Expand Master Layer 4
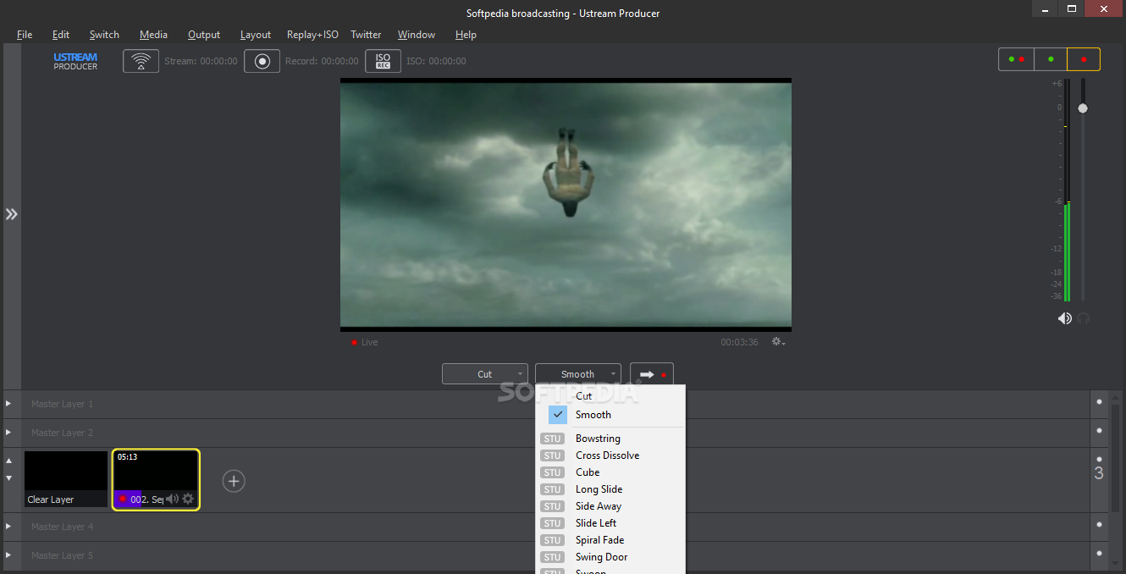Image resolution: width=1126 pixels, height=574 pixels. 8,527
